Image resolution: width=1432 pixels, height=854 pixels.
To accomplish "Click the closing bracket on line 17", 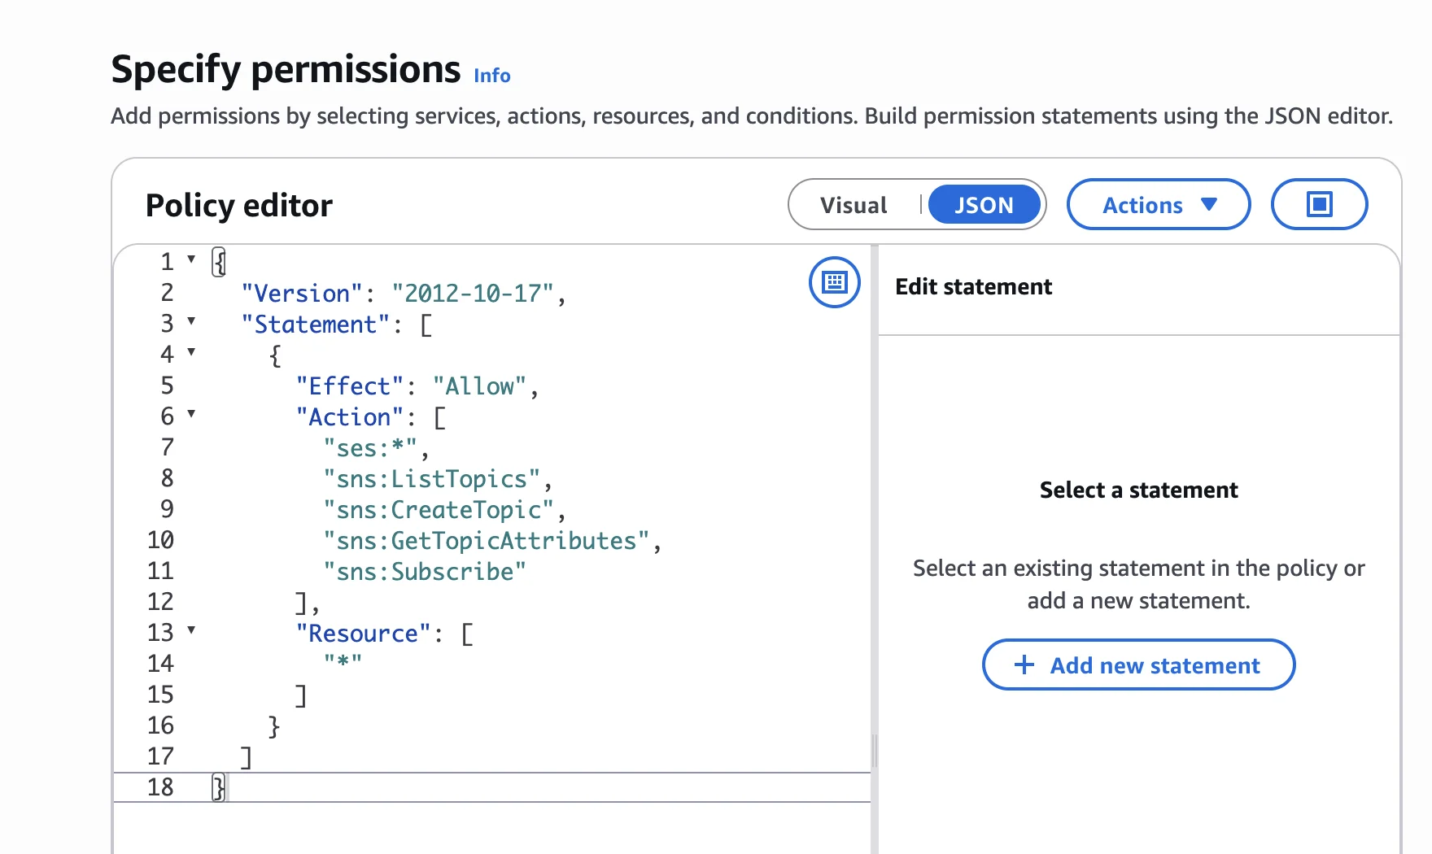I will (x=247, y=756).
